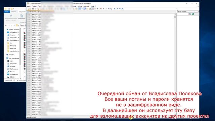Screen dimensions: 215x121
Task: Open the ? help menu
Action: pos(96,6)
